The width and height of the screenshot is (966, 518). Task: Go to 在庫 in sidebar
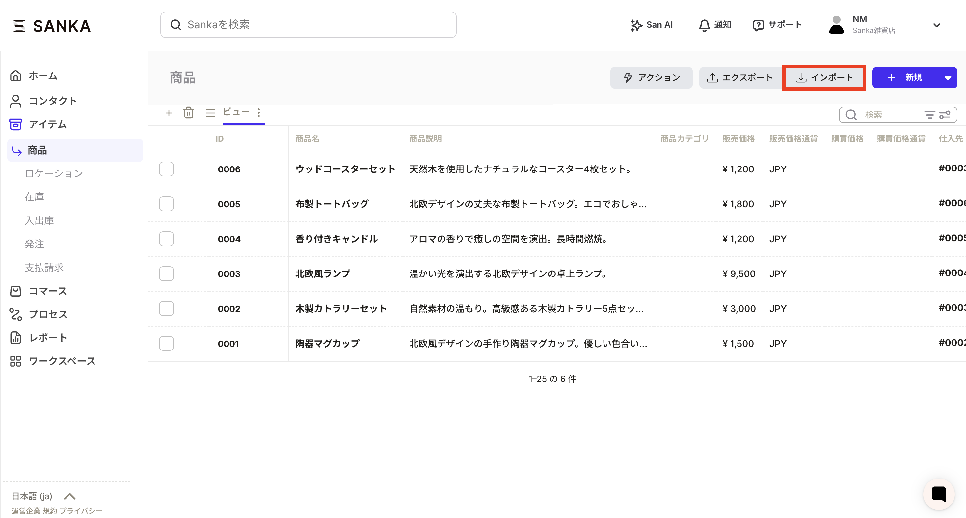click(34, 197)
